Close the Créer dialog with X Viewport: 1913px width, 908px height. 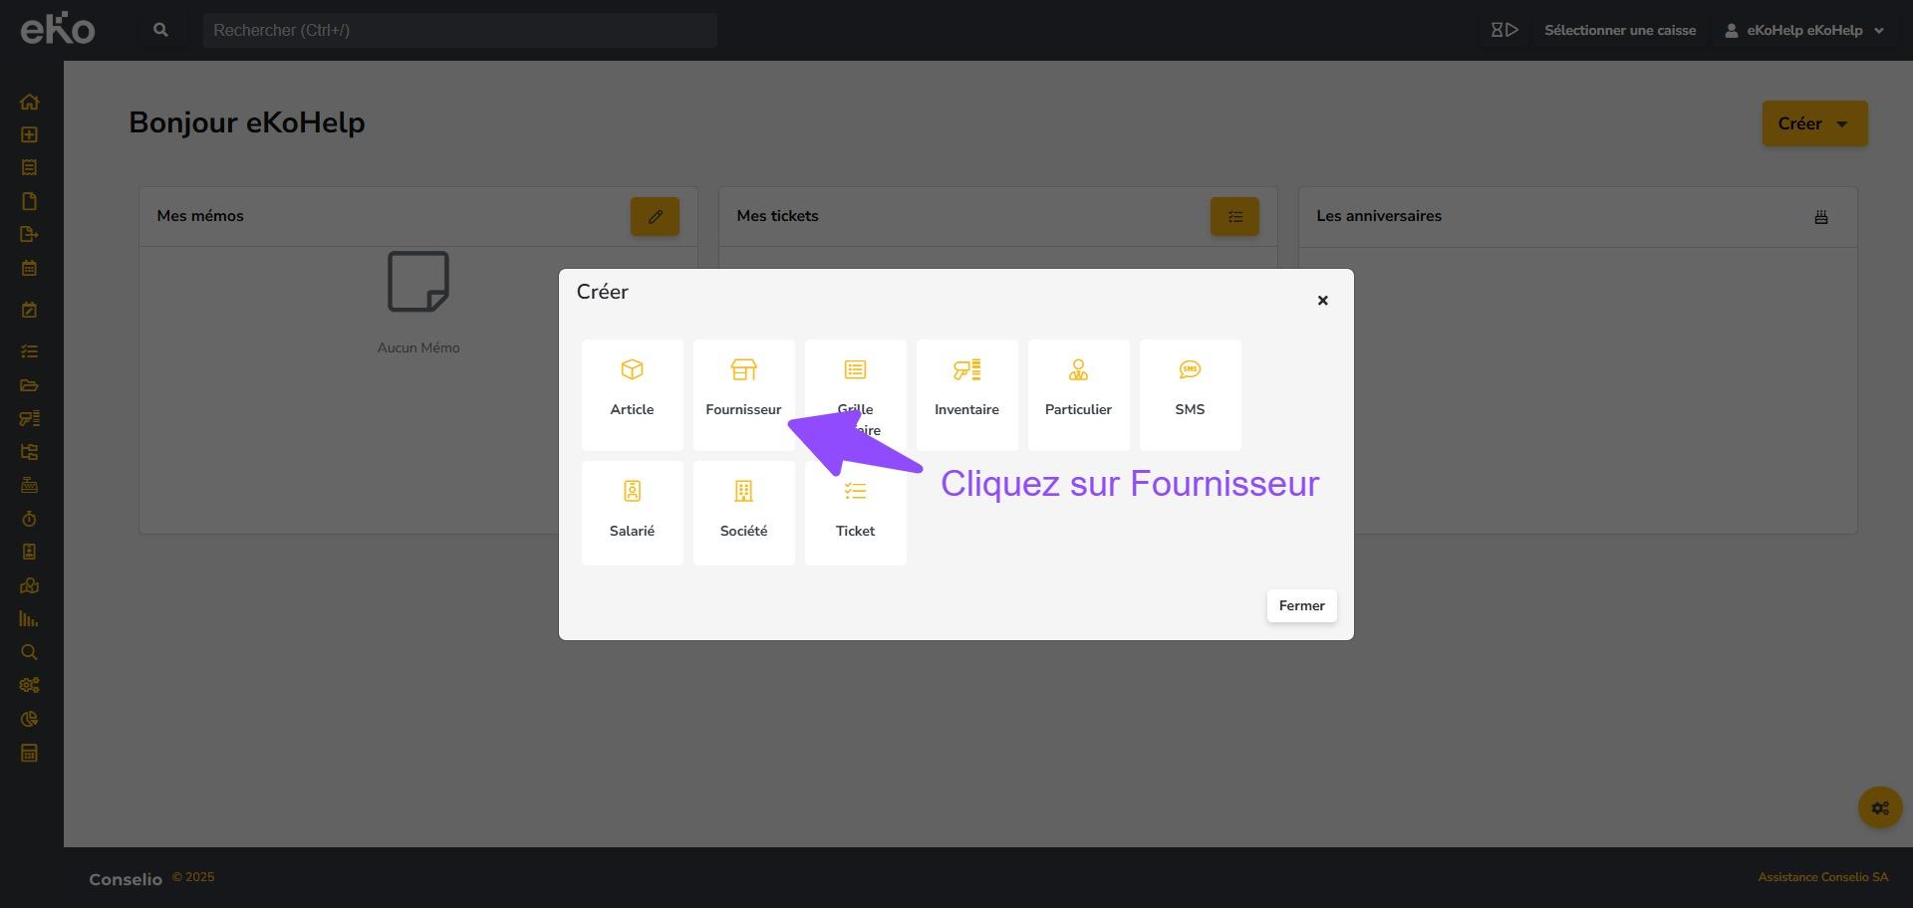1322,301
